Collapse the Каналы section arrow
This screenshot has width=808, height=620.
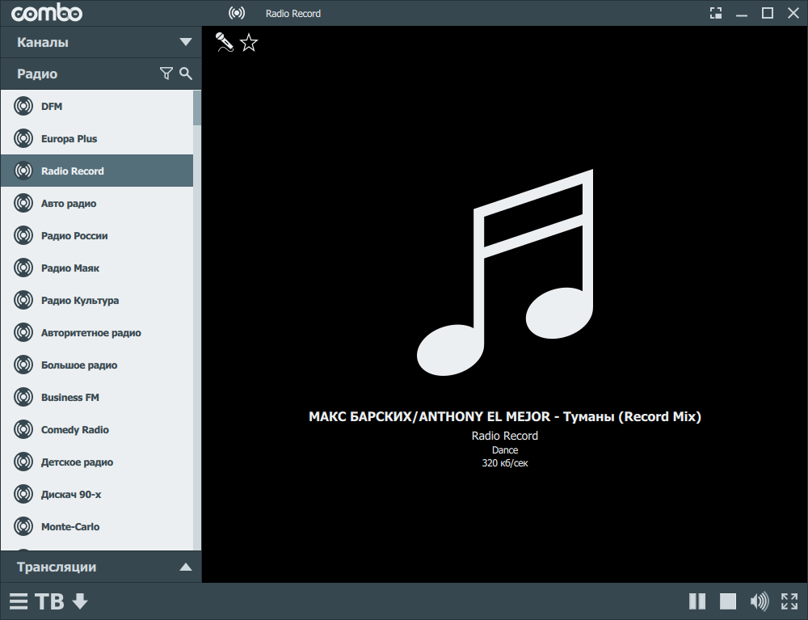186,42
